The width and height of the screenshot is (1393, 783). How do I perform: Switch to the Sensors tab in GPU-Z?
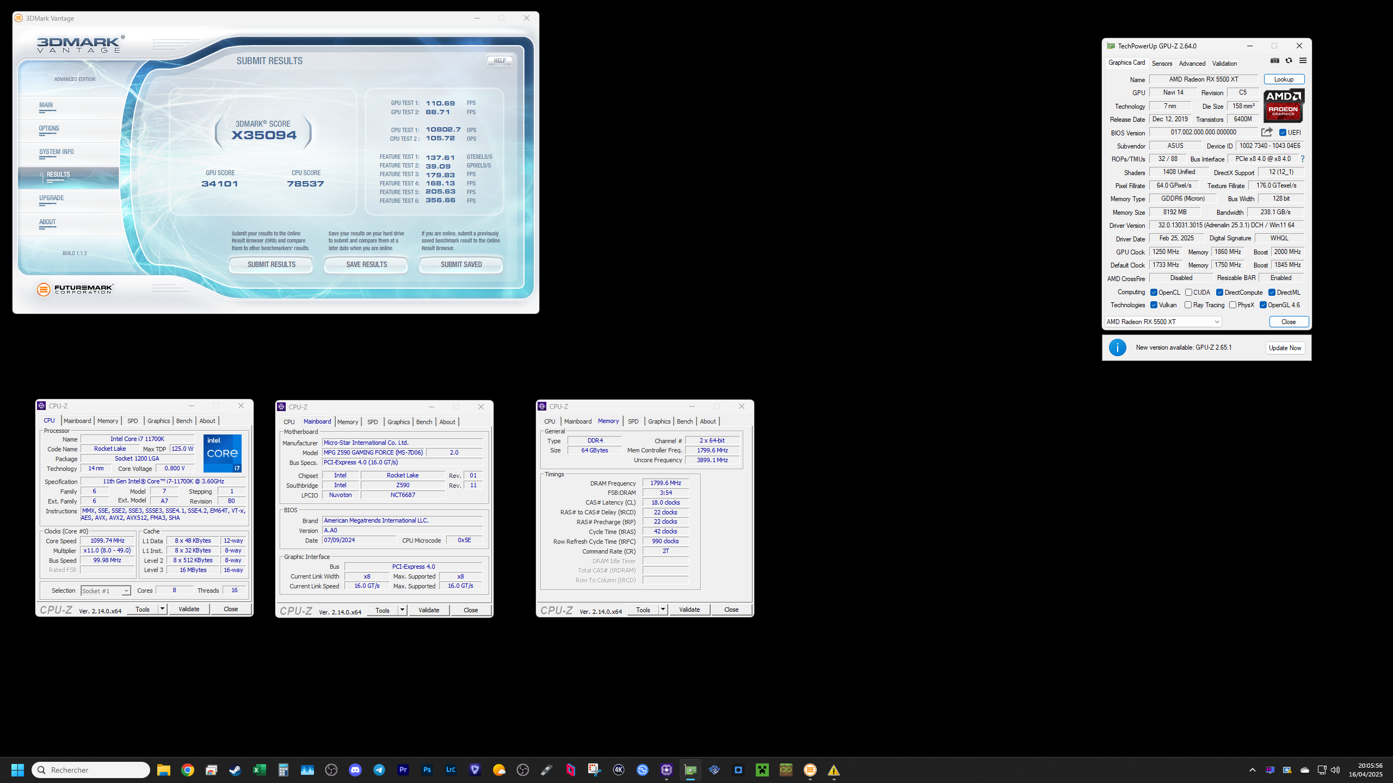click(1162, 64)
